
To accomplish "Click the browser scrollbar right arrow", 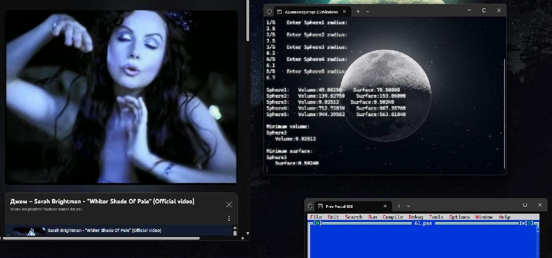I will click(242, 238).
